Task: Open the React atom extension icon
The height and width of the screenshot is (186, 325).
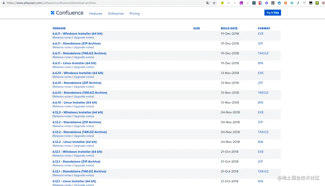Action: point(254,3)
